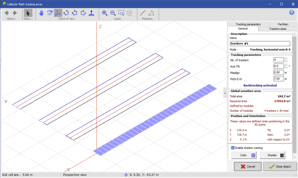Screen dimensions: 298x178
Task: Collapse the side panel using arrow handle
Action: 225,93
